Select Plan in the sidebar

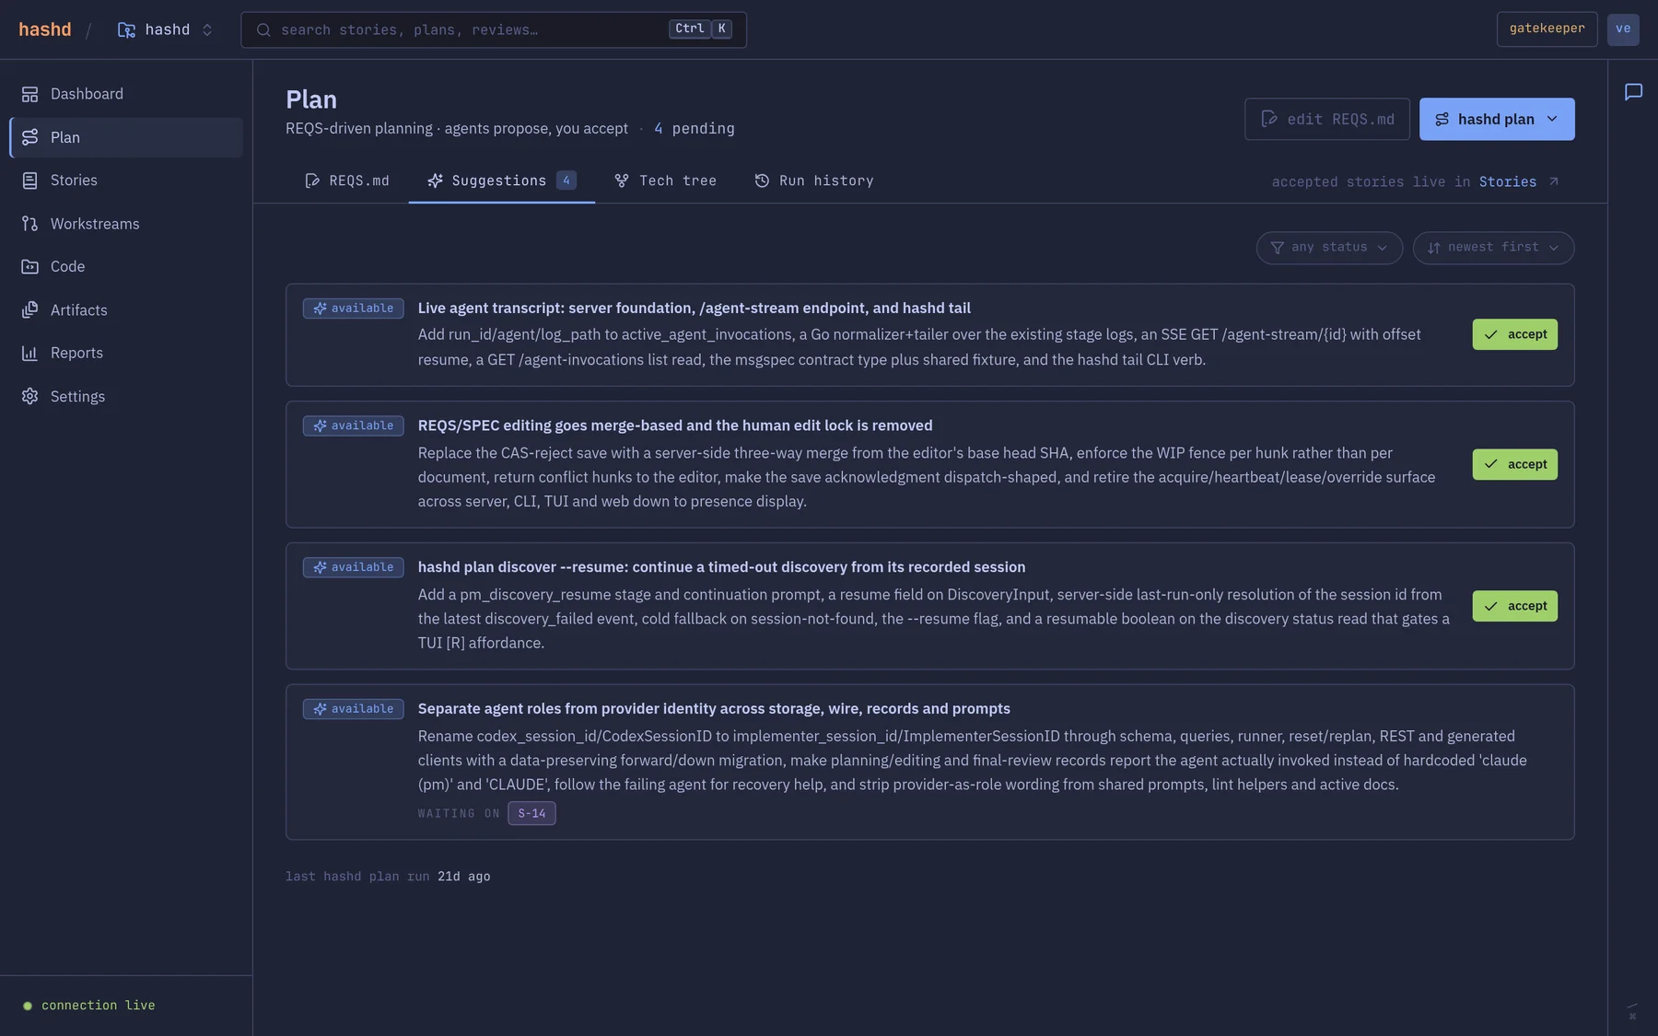tap(126, 137)
